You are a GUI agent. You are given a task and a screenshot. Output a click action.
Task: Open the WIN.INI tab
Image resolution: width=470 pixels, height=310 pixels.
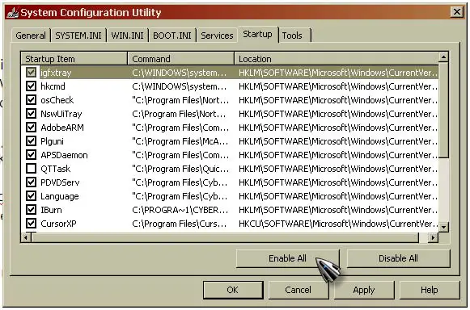127,36
